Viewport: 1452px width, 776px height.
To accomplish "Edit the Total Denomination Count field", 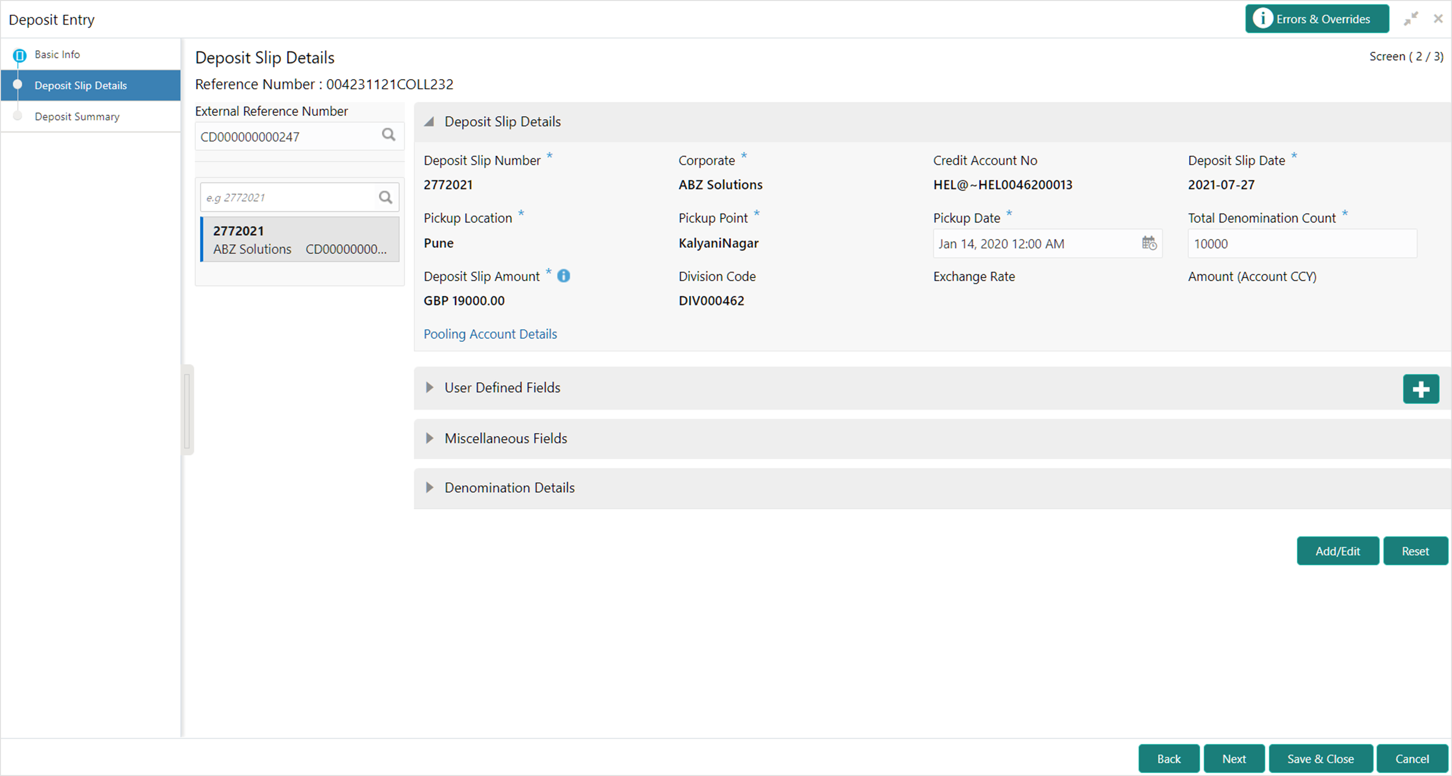I will pos(1302,244).
